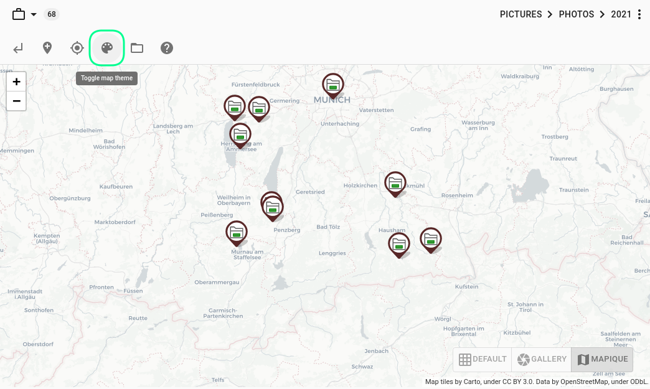Click the briefcase icon at top left
The height and width of the screenshot is (389, 650).
point(17,14)
